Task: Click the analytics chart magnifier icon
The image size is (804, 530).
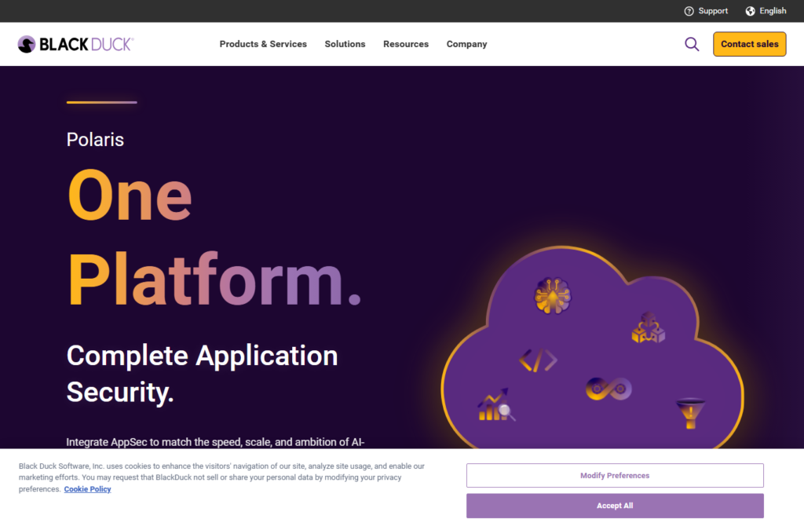Action: click(496, 405)
